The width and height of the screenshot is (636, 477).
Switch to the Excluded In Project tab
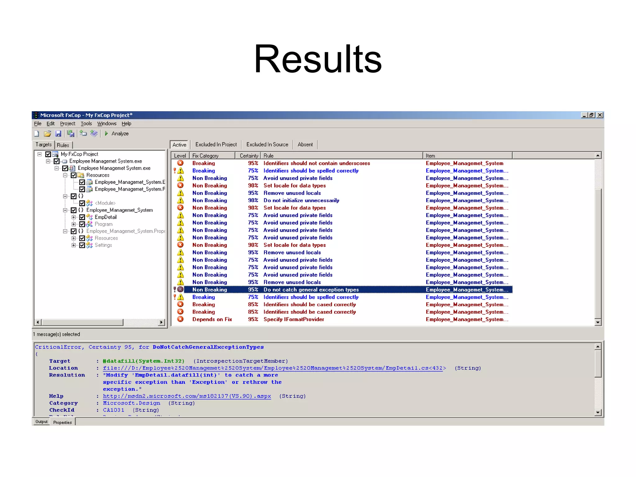216,144
